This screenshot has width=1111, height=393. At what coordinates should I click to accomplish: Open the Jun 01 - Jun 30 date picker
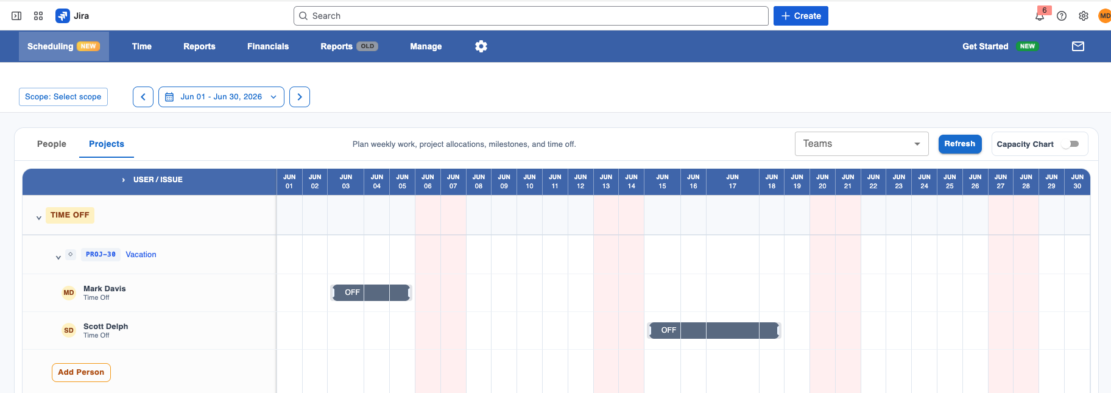pyautogui.click(x=221, y=97)
